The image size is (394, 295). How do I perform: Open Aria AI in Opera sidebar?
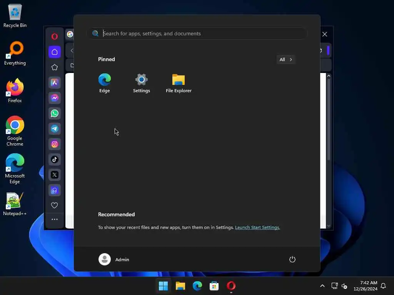click(55, 83)
